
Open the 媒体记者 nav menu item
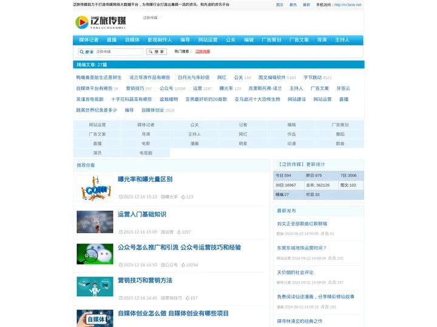[89, 40]
